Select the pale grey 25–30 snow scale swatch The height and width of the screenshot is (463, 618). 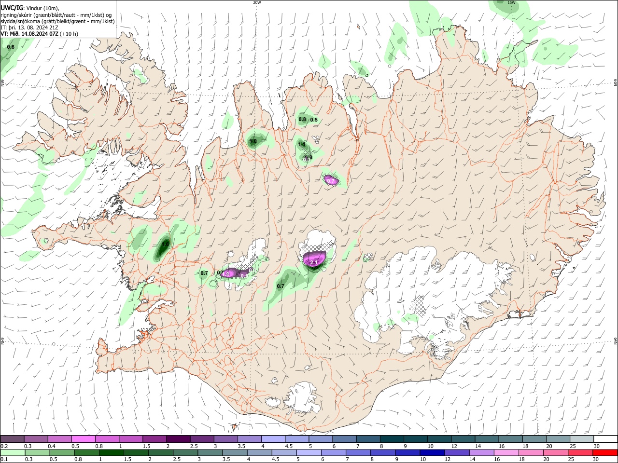click(x=582, y=439)
